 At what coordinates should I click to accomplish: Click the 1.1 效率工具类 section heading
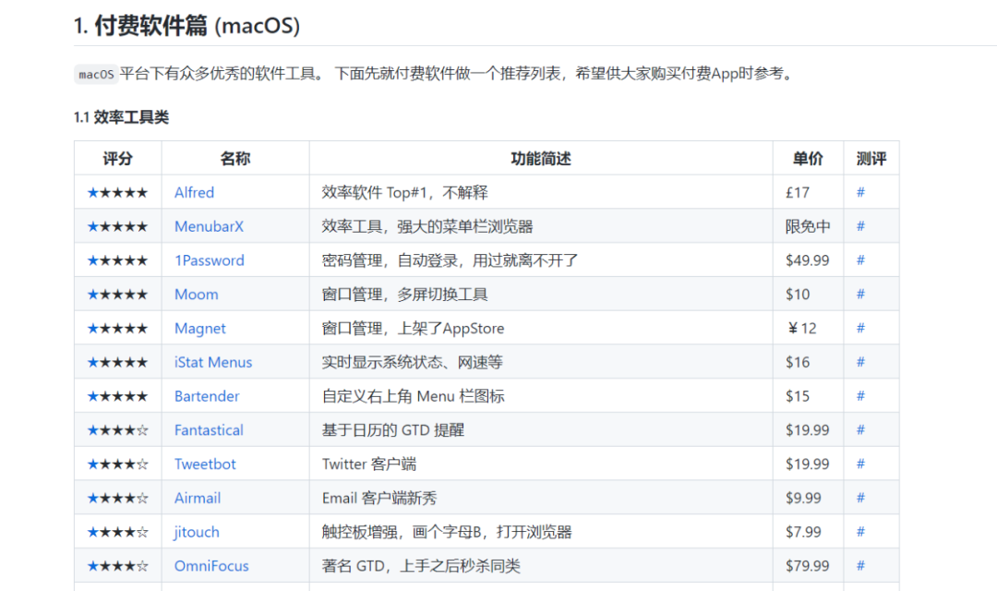pyautogui.click(x=121, y=117)
